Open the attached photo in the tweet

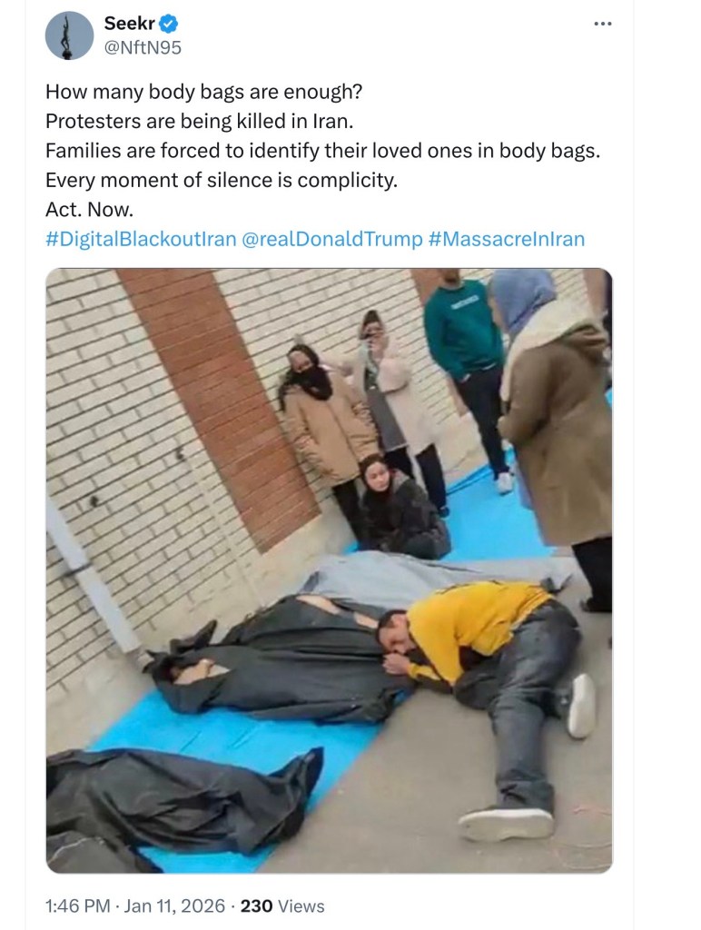(329, 570)
